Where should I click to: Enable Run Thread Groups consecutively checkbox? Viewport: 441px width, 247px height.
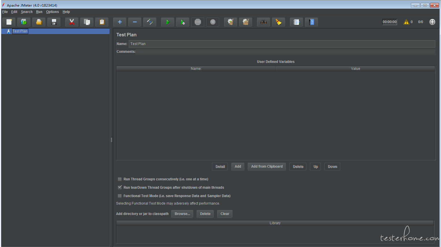click(120, 179)
